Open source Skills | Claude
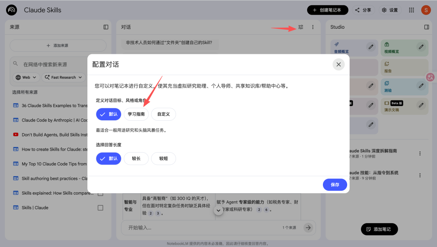437x247 pixels. [x=35, y=208]
